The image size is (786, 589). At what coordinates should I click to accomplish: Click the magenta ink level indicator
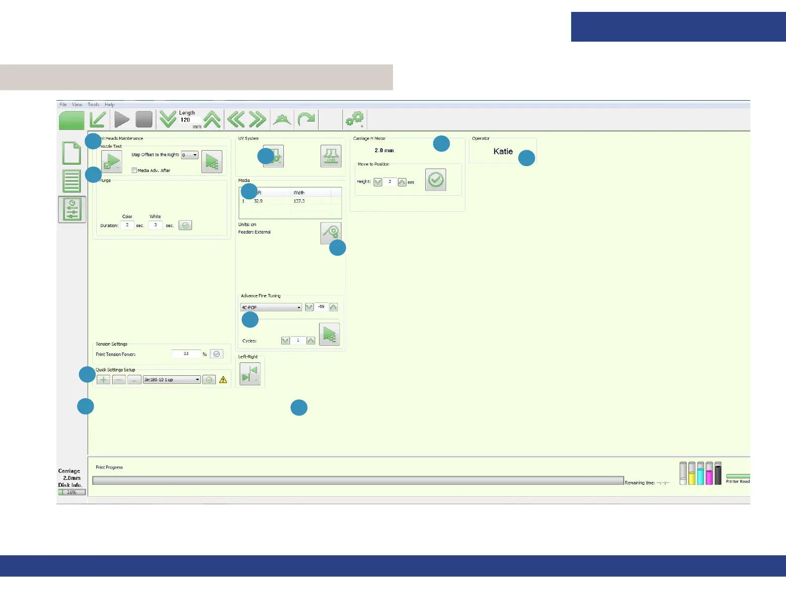coord(710,473)
